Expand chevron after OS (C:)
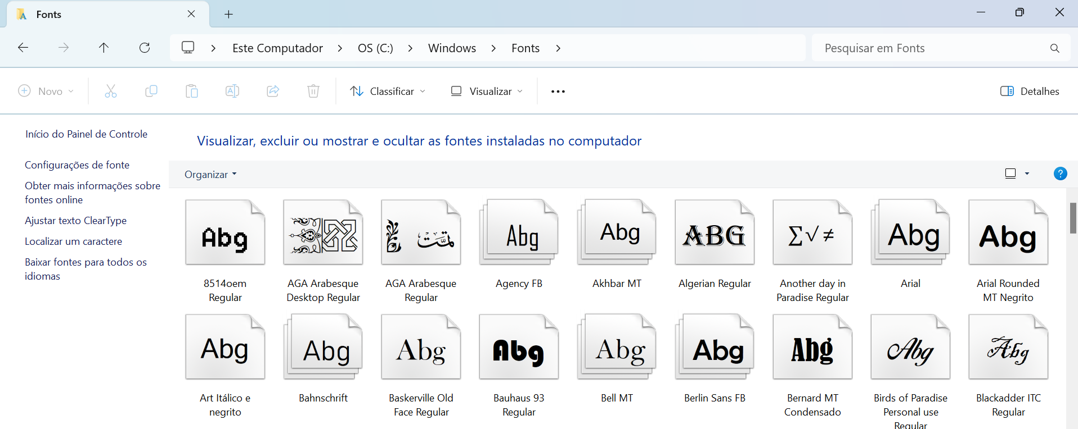Screen dimensions: 1078x429 (x=410, y=48)
